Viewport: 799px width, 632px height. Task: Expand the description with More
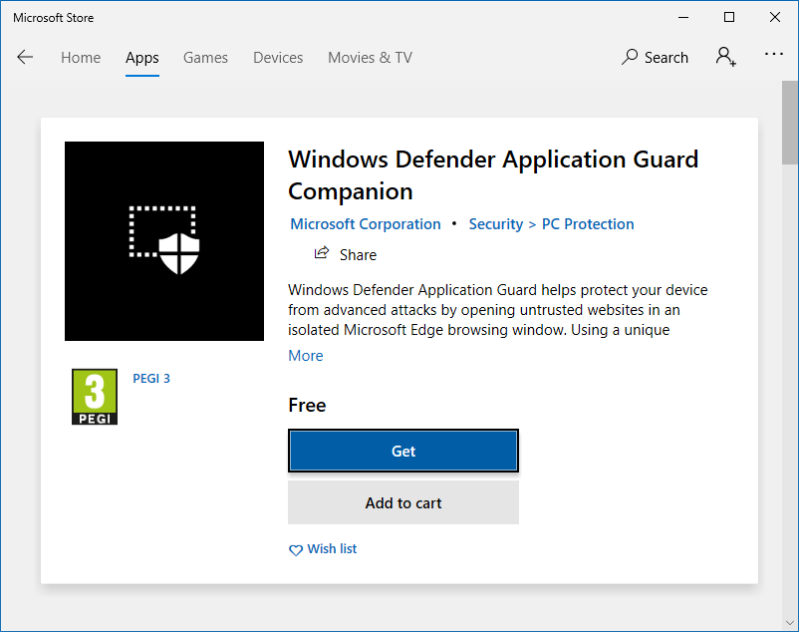click(x=305, y=355)
